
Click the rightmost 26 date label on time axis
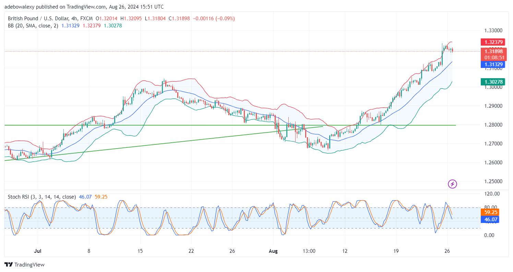(447, 251)
